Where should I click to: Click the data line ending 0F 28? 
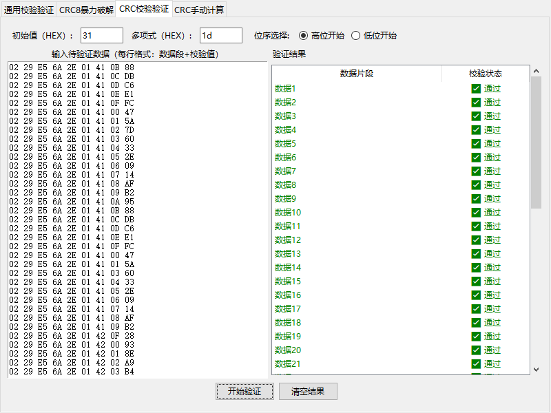[72, 336]
